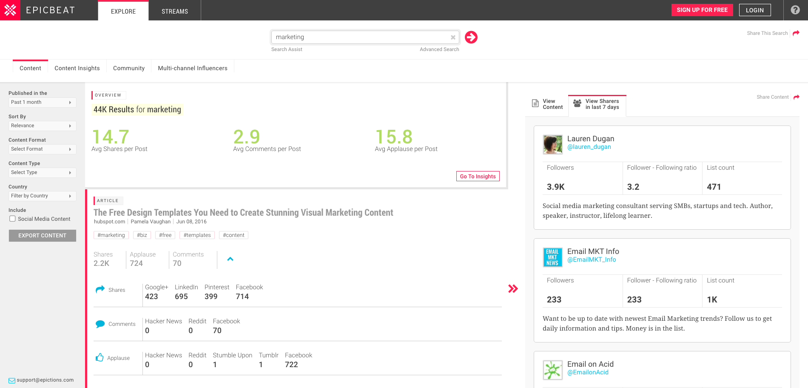Viewport: 808px width, 388px height.
Task: Click the Shares arrow icon in article
Action: tap(100, 289)
